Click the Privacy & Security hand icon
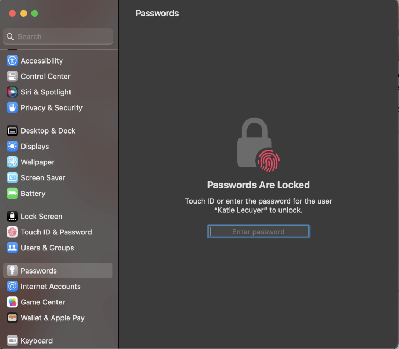The image size is (399, 349). [12, 108]
